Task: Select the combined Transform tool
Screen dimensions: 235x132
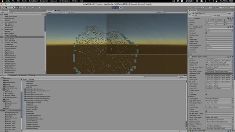Action: [21, 7]
